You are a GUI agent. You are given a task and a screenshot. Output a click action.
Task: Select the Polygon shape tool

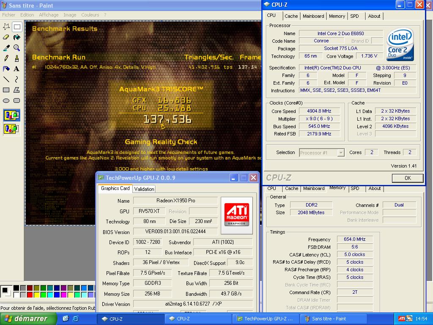pyautogui.click(x=17, y=90)
